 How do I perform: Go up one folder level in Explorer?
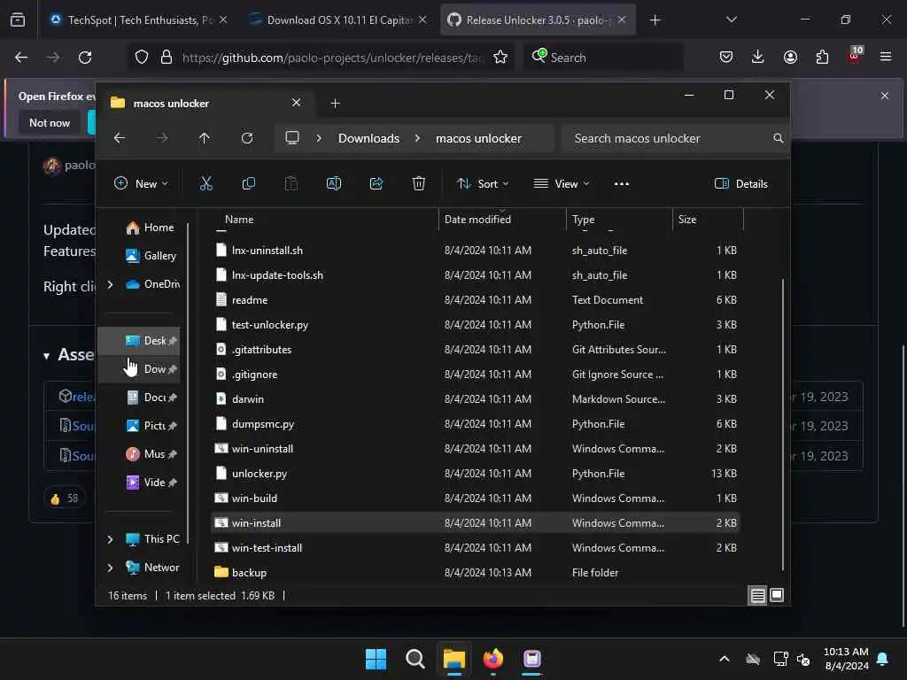click(205, 138)
